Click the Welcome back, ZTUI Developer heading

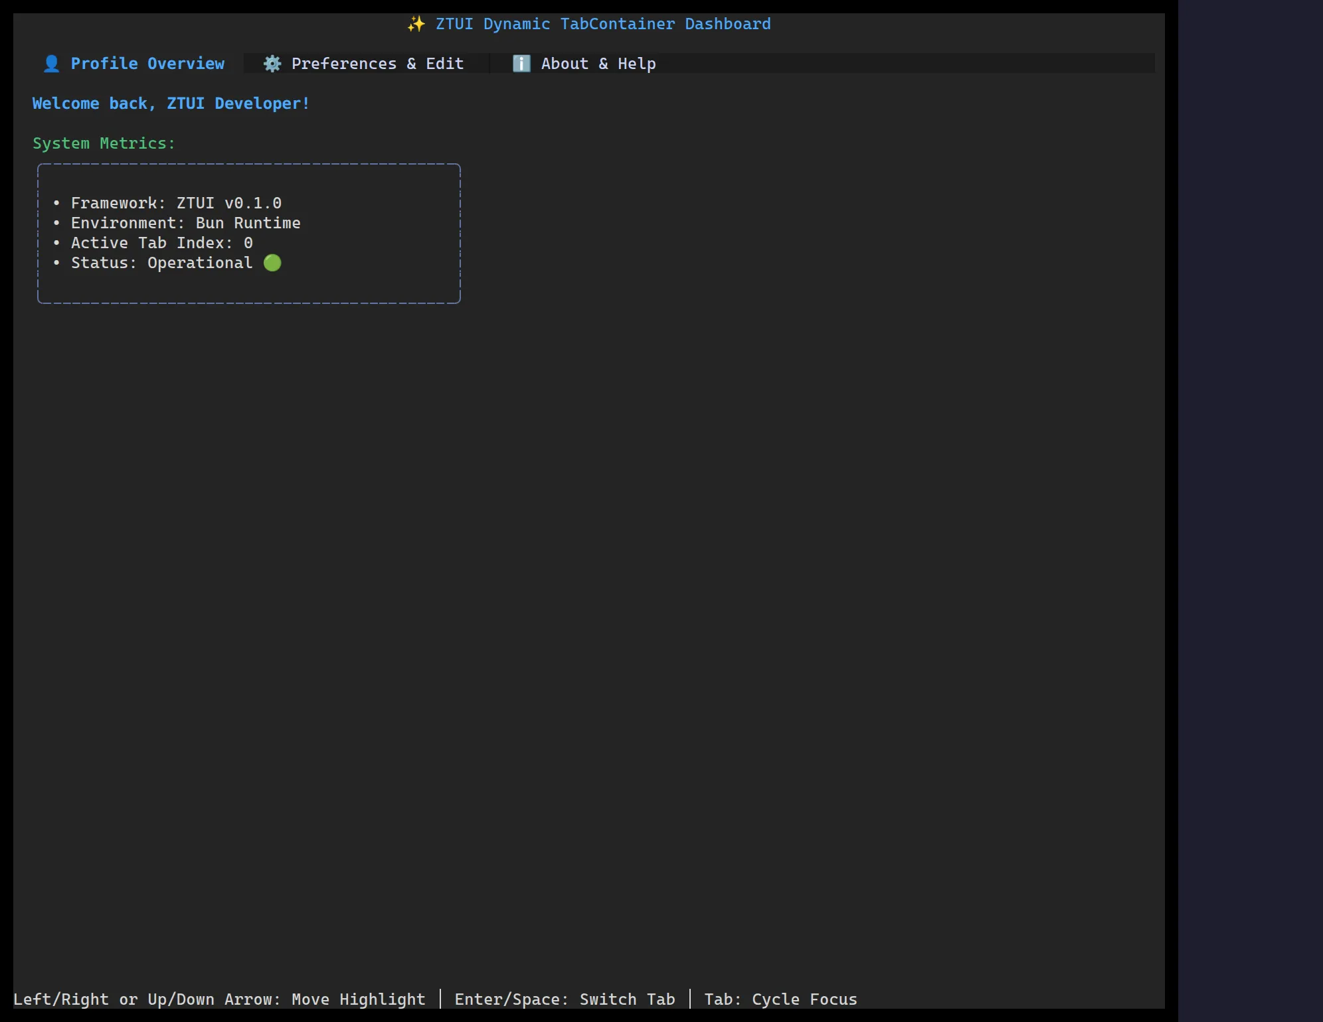click(171, 104)
